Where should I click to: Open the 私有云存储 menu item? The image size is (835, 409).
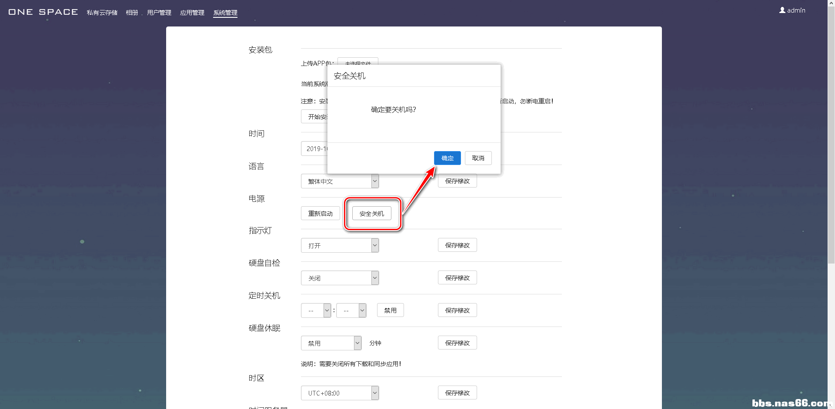(102, 13)
